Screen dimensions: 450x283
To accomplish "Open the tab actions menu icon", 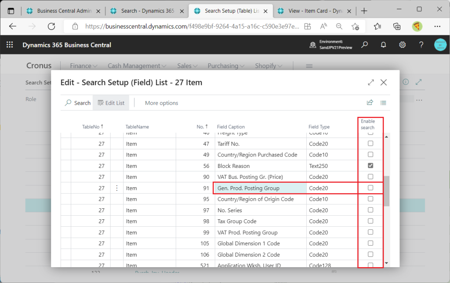I will [11, 11].
